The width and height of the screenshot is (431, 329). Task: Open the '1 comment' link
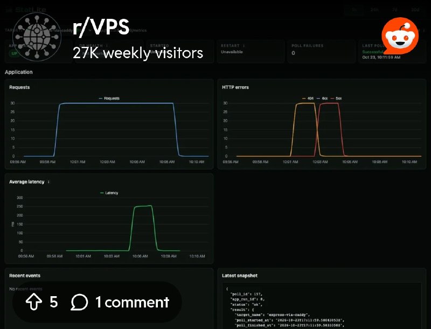(132, 302)
